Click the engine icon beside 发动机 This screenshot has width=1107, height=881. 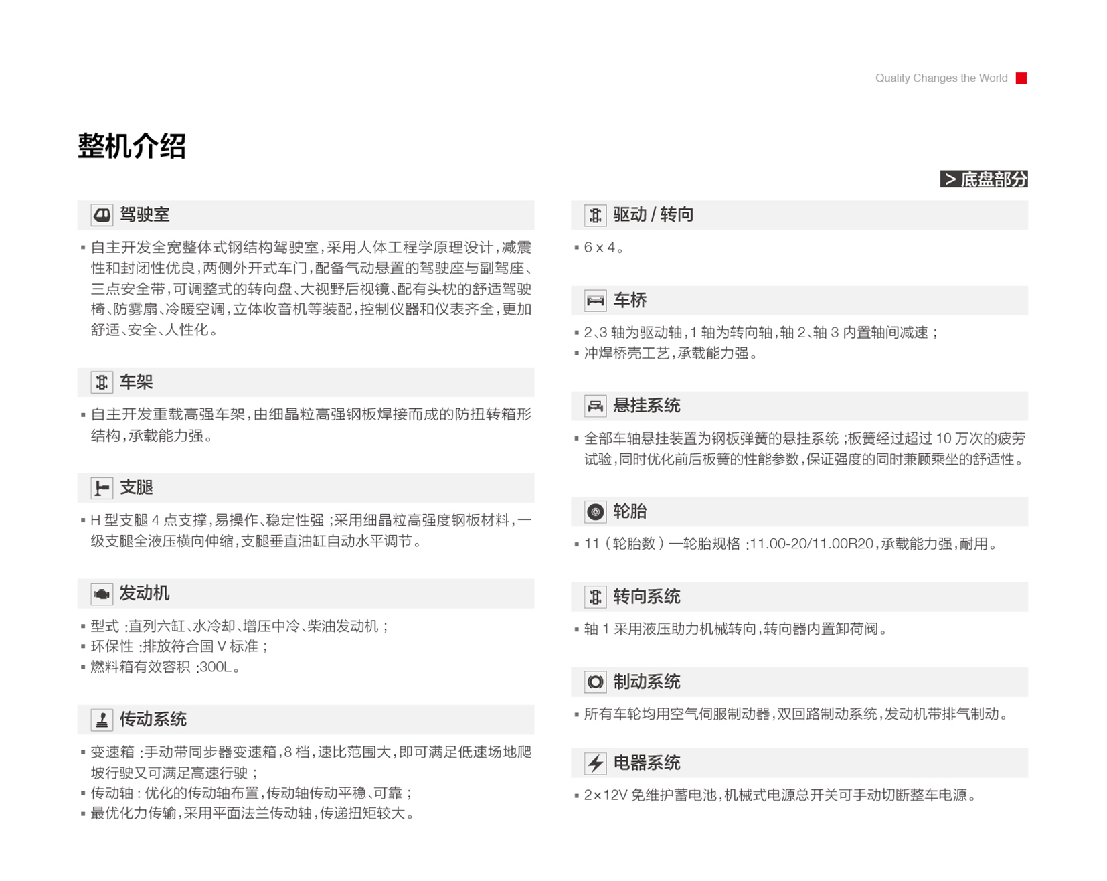(102, 594)
